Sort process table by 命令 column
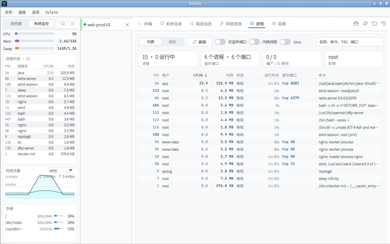Viewport: 390px width, 244px height. coord(322,75)
